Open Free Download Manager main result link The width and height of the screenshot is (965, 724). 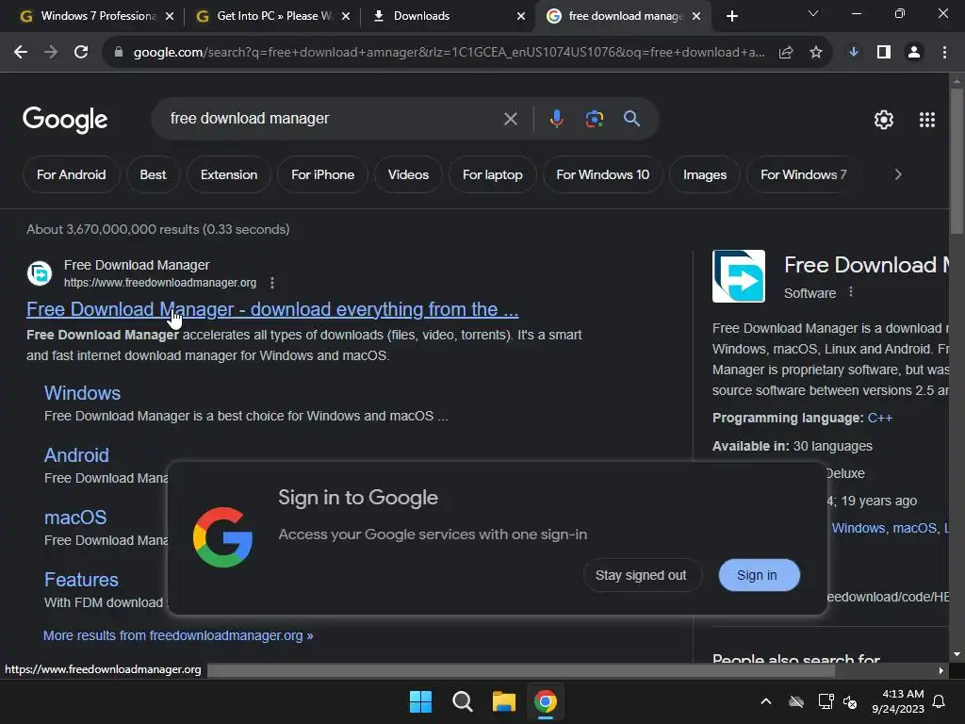272,309
